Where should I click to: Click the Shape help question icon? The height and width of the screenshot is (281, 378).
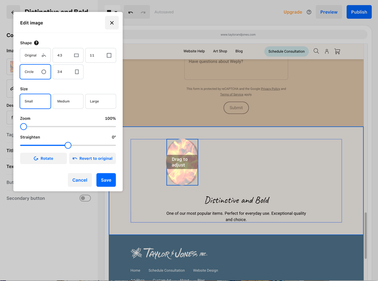36,43
